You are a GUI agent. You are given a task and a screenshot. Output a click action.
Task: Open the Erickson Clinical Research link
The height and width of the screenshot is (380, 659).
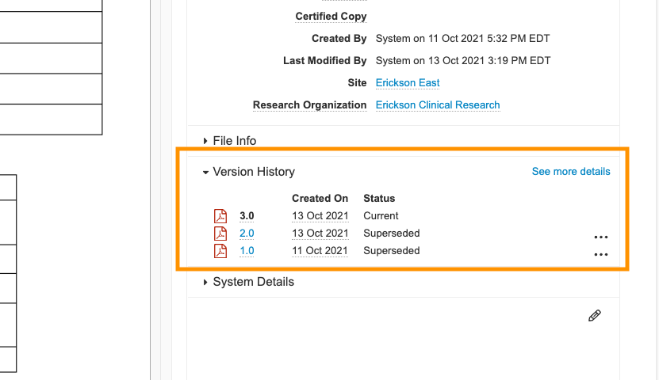tap(438, 105)
